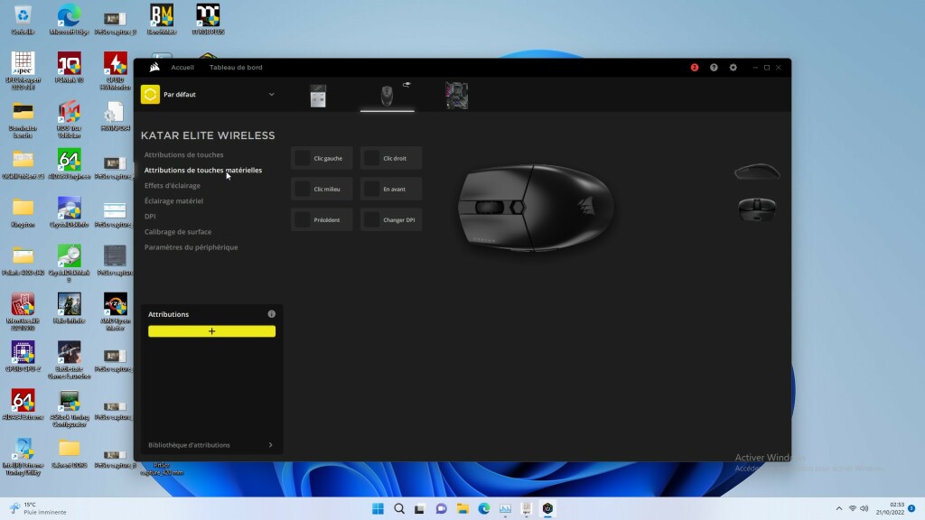Viewport: 925px width, 520px height.
Task: Add a new assignment with the yellow plus button
Action: (211, 331)
